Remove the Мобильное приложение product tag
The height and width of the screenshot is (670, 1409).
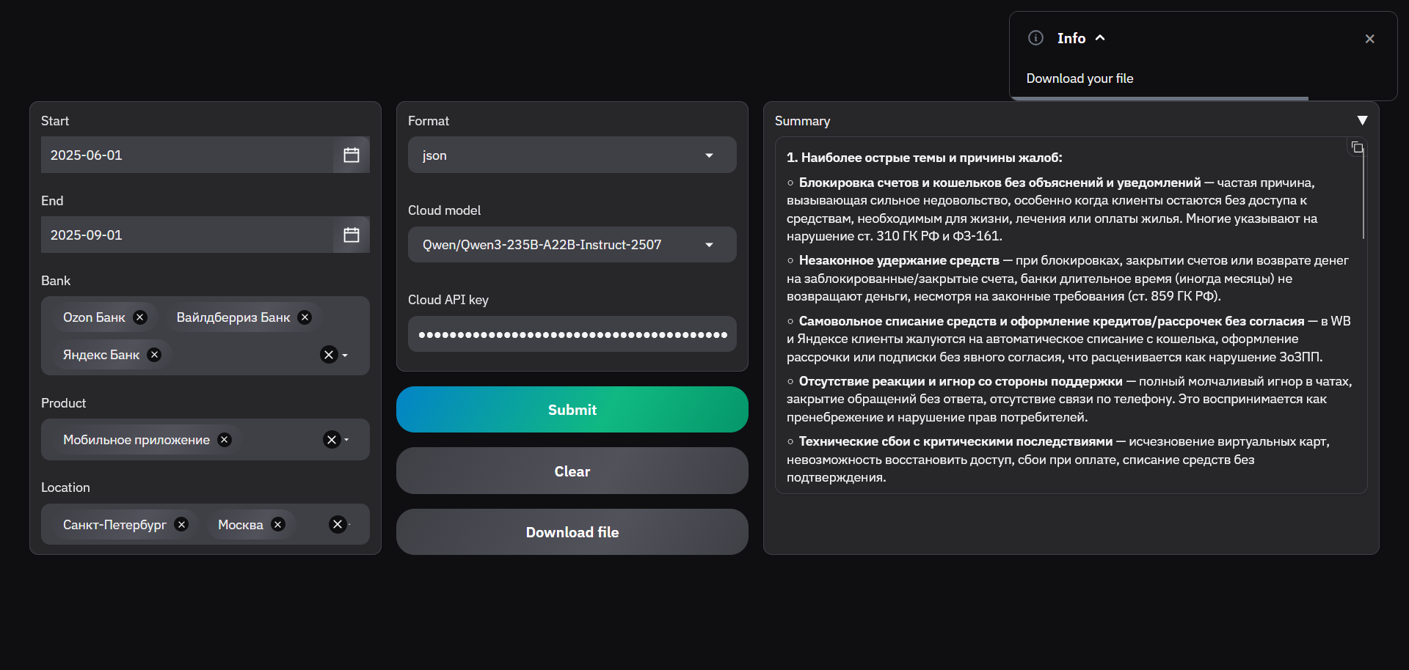tap(225, 440)
